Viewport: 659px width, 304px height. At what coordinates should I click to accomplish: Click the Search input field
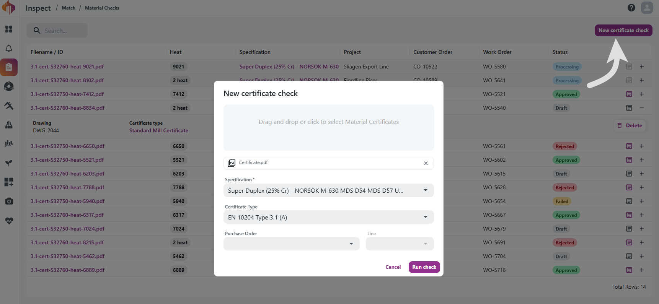point(57,31)
